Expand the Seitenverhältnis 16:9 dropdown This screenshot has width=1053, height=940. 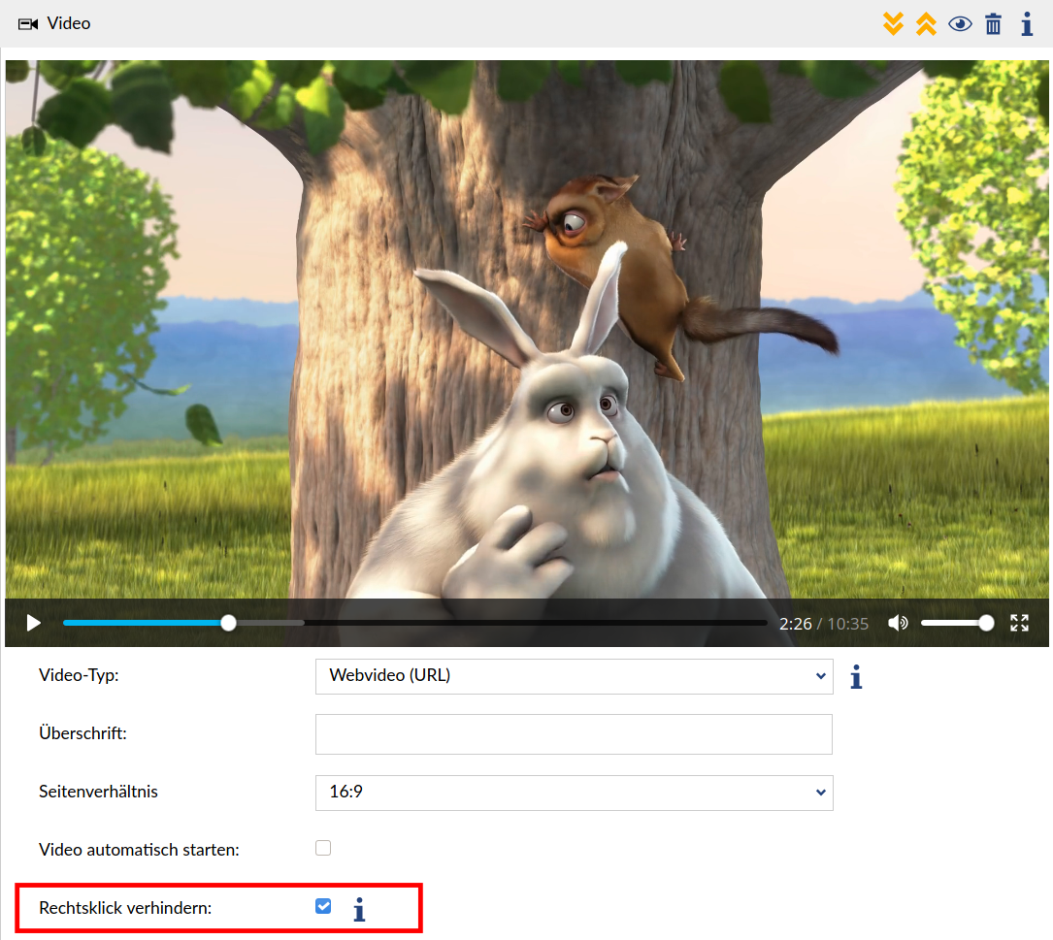[574, 793]
